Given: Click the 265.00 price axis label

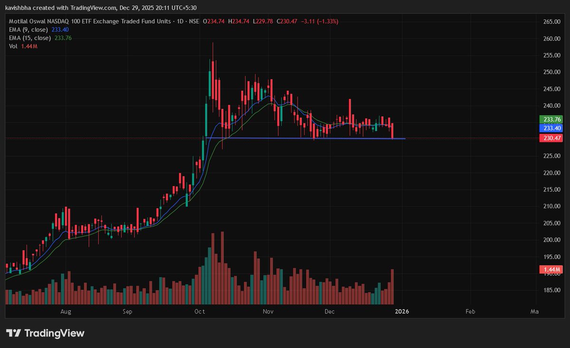Looking at the screenshot, I should click(x=552, y=22).
